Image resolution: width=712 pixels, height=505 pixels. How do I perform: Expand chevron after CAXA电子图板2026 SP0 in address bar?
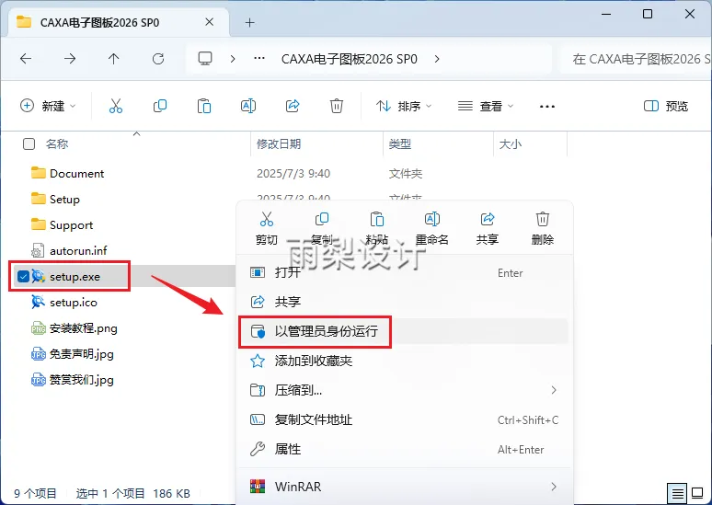(x=437, y=59)
